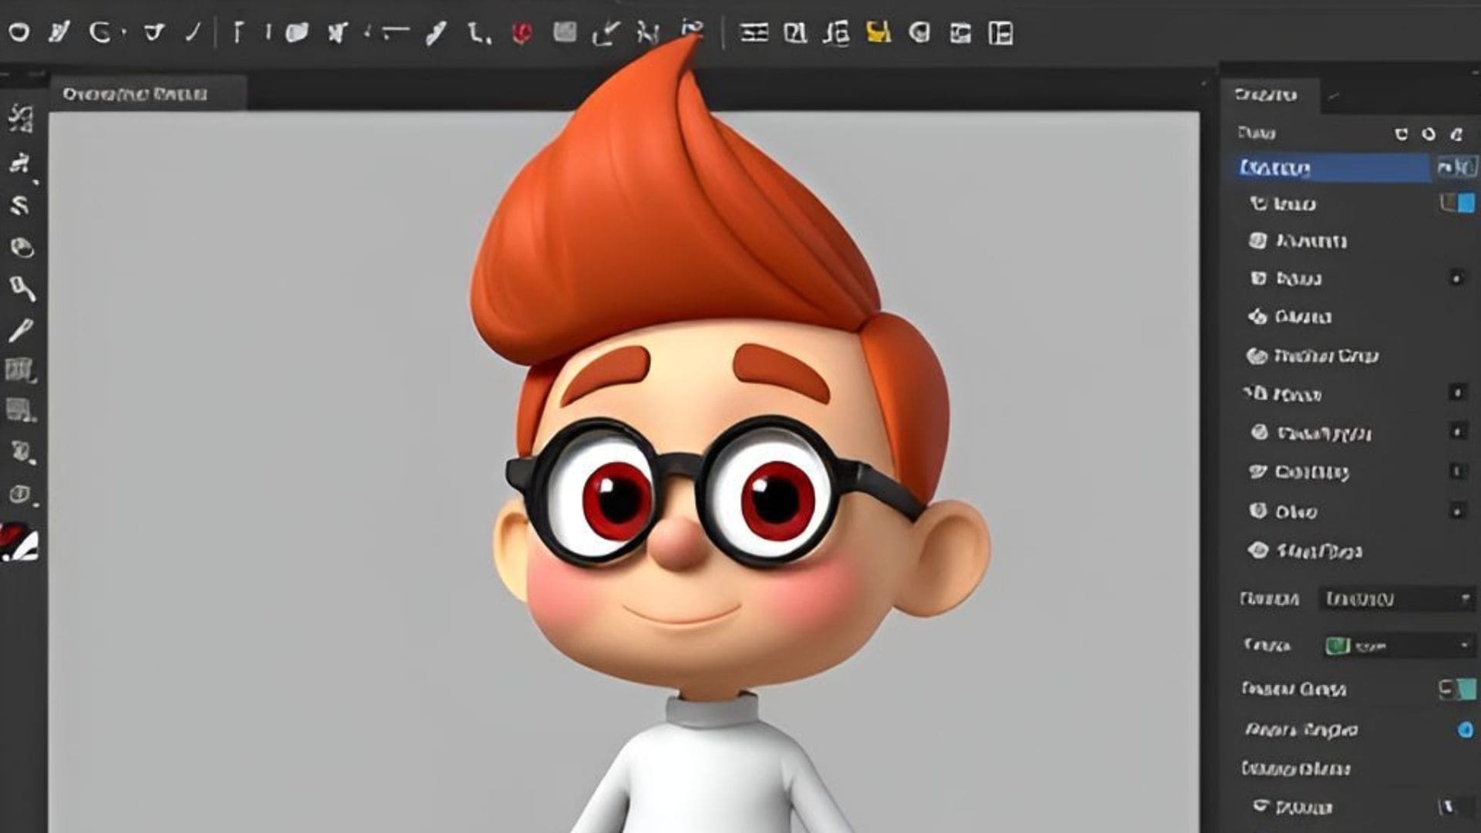The width and height of the screenshot is (1481, 833).
Task: Open the red and white color swatch
Action: 19,543
